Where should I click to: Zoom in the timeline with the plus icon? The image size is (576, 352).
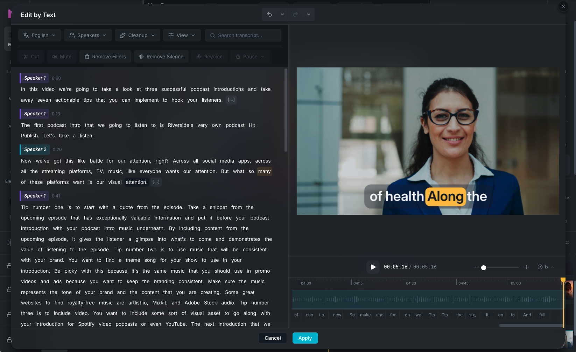(526, 267)
